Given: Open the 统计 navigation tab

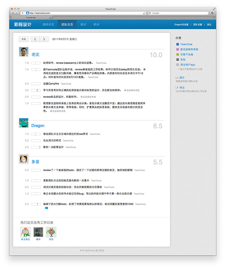Looking at the screenshot, I should pyautogui.click(x=83, y=25).
